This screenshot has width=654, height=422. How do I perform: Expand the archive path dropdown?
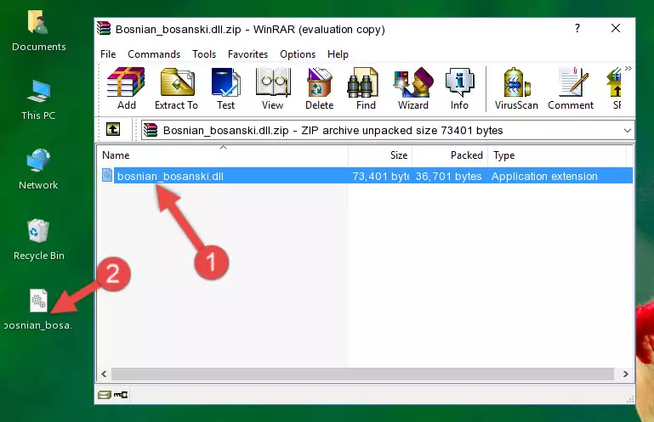(x=628, y=131)
